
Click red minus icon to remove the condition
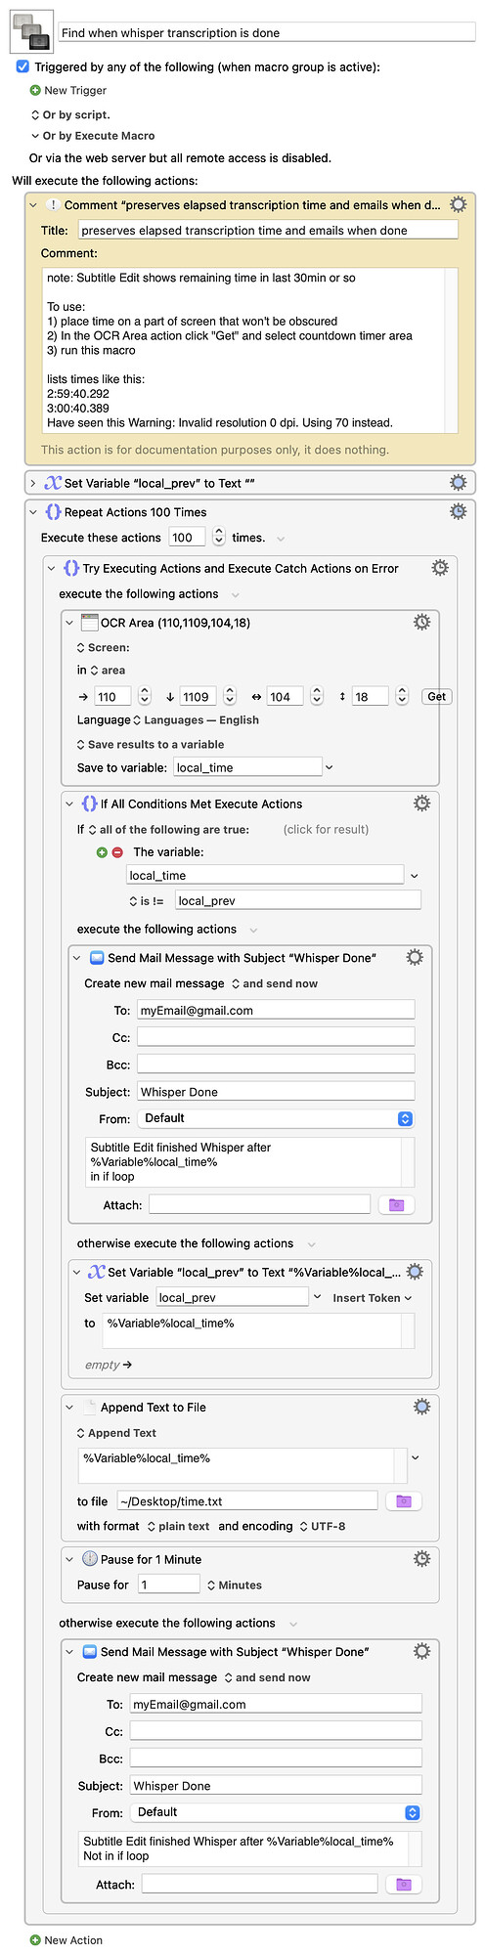click(117, 852)
